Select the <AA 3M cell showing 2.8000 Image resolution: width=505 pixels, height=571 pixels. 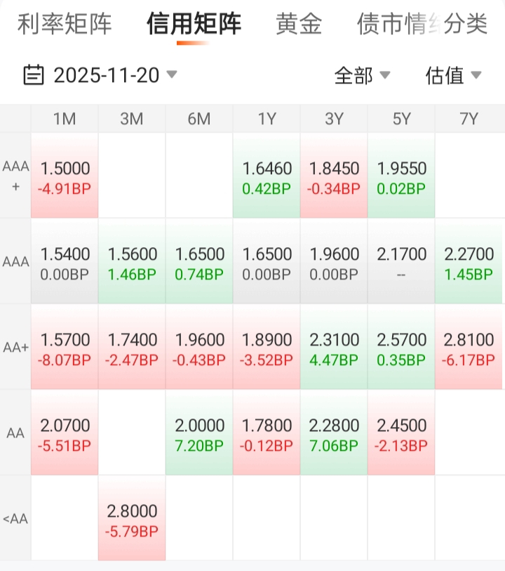132,520
